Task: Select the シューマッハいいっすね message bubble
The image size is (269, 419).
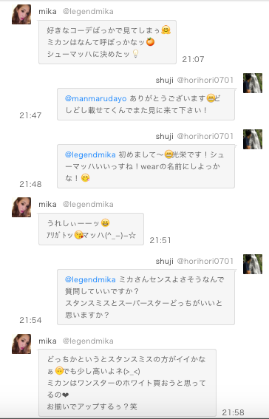Action: tap(146, 166)
